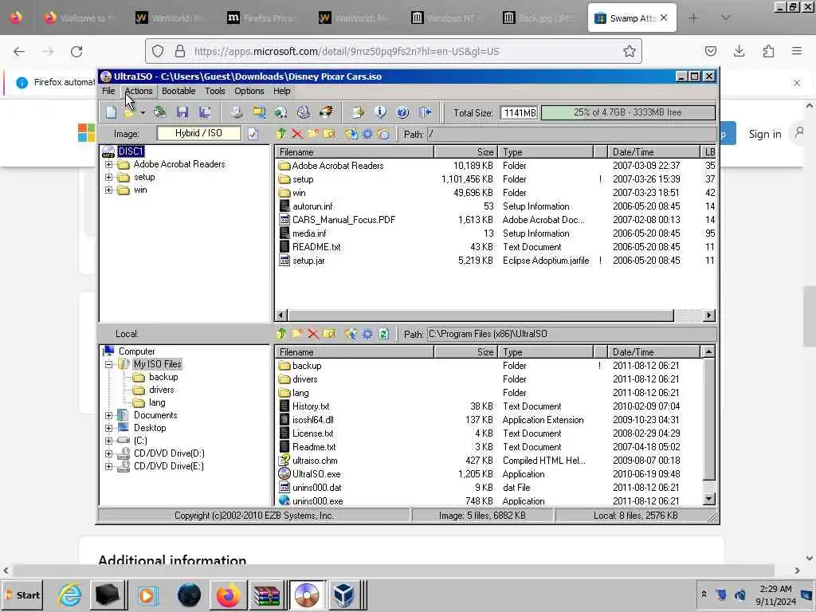The image size is (816, 612).
Task: Open the File menu in UltraISO
Action: [108, 91]
